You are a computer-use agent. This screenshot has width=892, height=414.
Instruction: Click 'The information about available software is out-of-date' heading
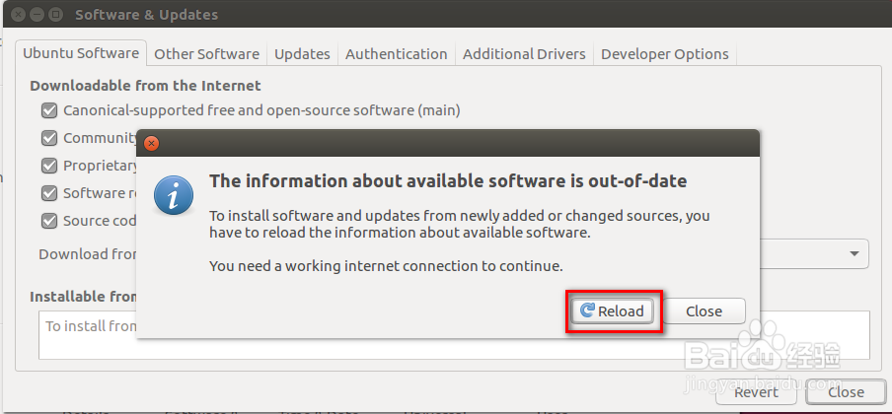click(x=448, y=180)
